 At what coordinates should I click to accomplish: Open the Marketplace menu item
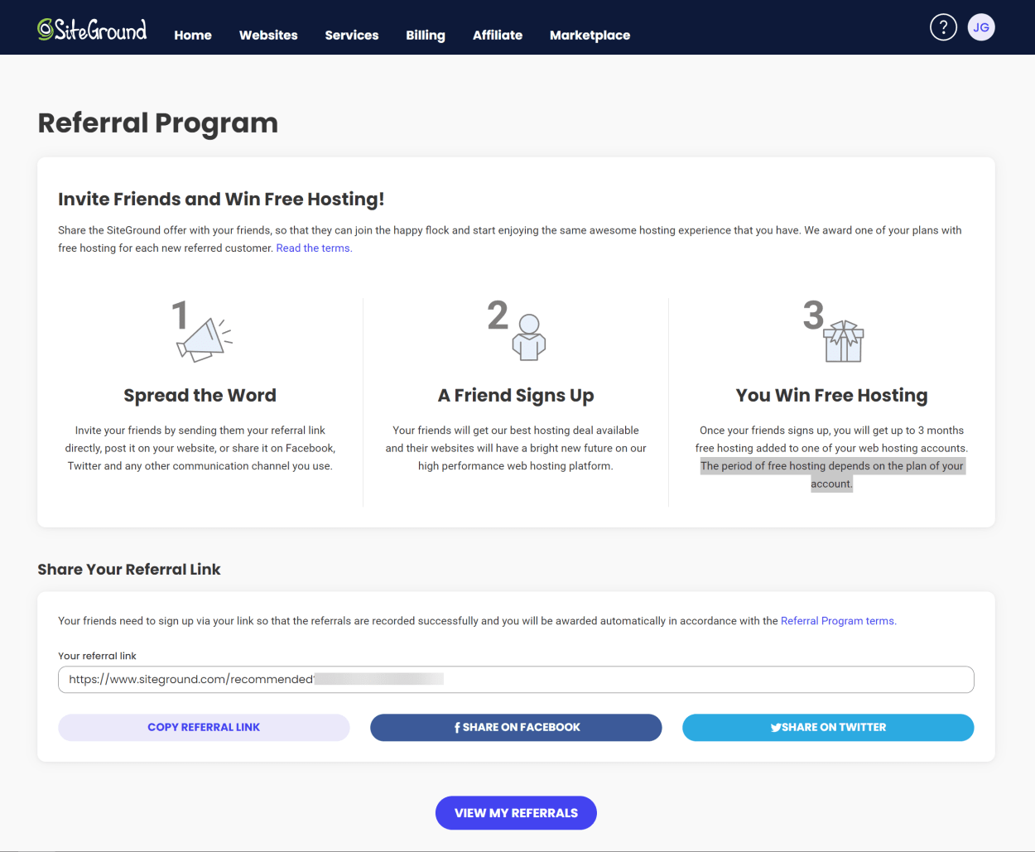[590, 35]
